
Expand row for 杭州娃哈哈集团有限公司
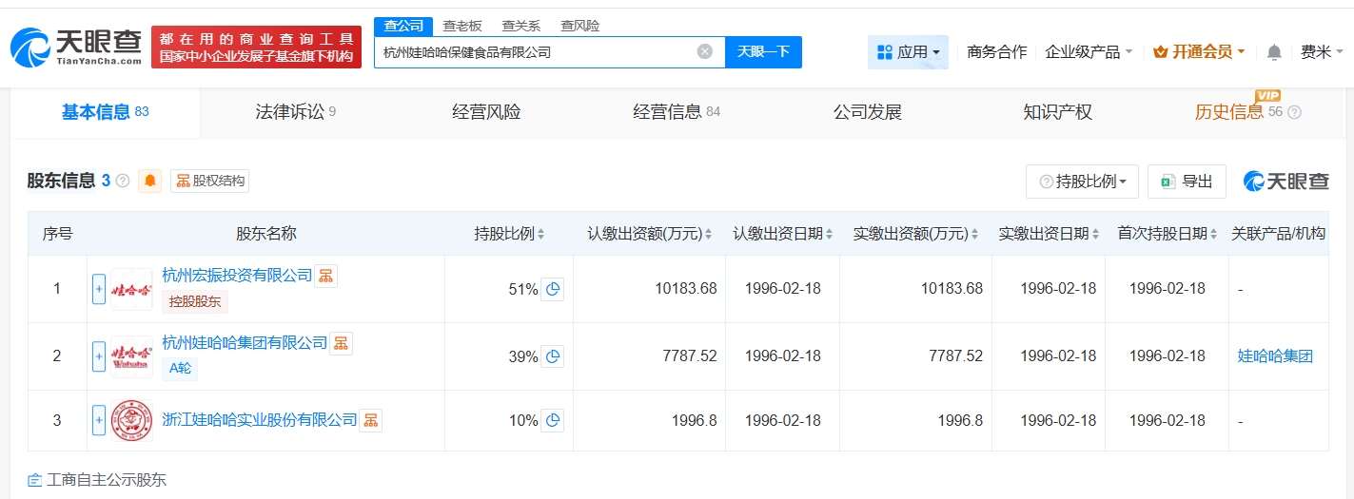pos(99,356)
